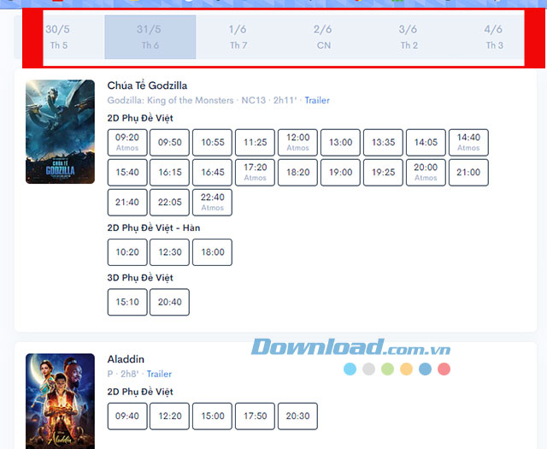Pick the 20:00 Atmos Godzilla showtime
547x449 pixels.
(x=426, y=173)
